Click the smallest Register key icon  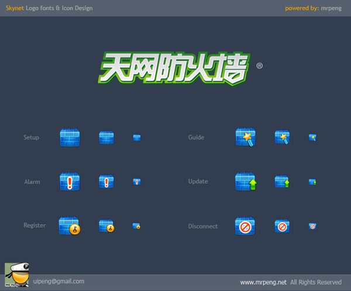136,226
